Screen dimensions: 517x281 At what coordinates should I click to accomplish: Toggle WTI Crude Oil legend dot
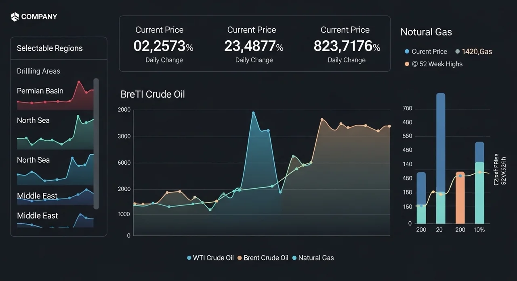[x=189, y=258]
